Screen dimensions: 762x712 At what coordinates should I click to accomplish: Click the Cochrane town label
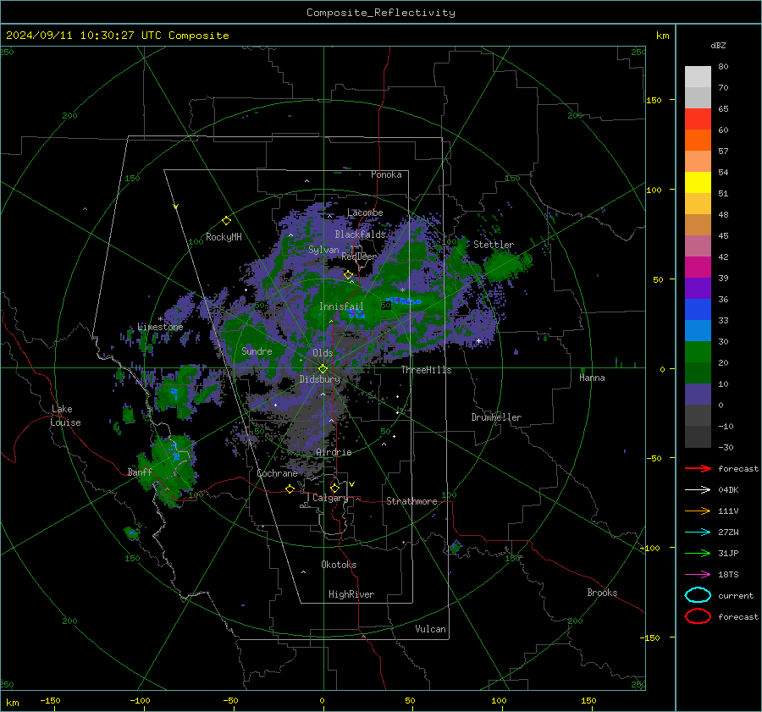tap(277, 473)
